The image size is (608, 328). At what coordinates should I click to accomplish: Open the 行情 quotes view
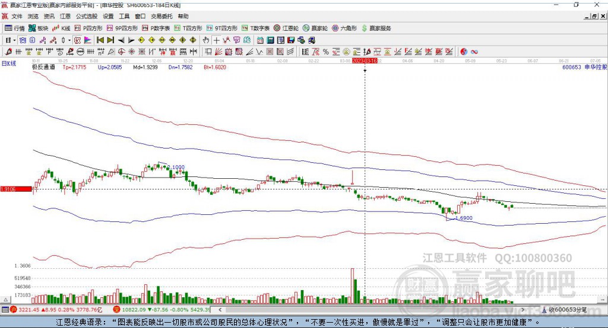[x=14, y=28]
